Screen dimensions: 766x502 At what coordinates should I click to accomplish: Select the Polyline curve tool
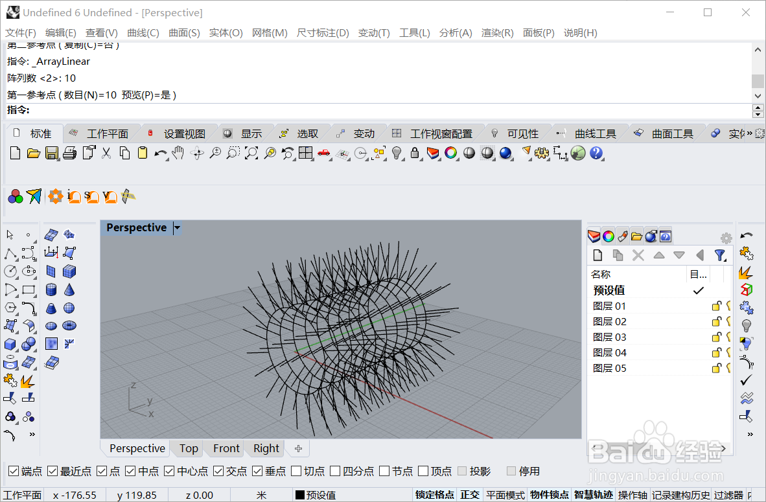[x=10, y=253]
